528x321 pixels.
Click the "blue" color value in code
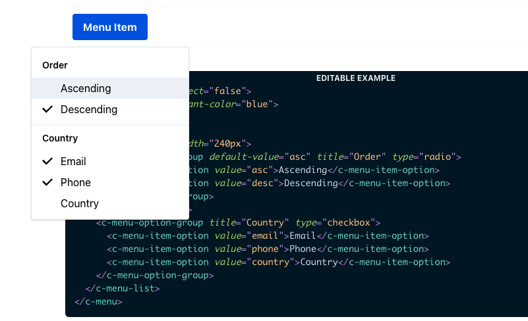257,104
